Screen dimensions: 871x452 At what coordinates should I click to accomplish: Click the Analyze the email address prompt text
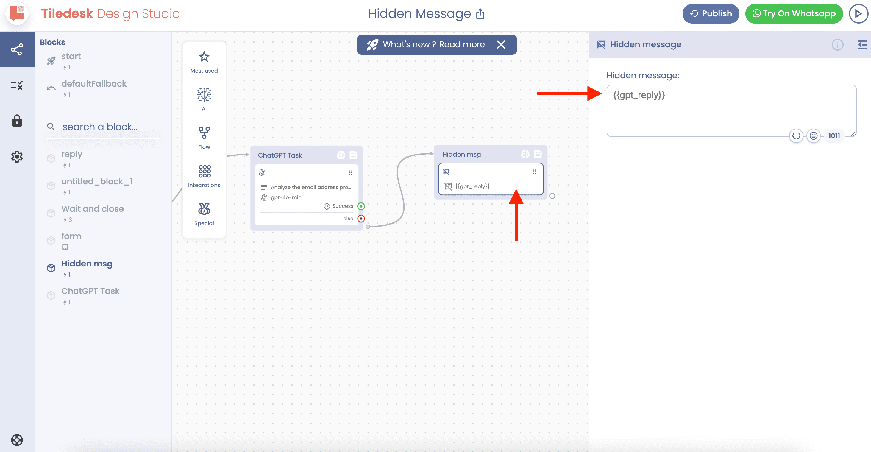(x=310, y=187)
